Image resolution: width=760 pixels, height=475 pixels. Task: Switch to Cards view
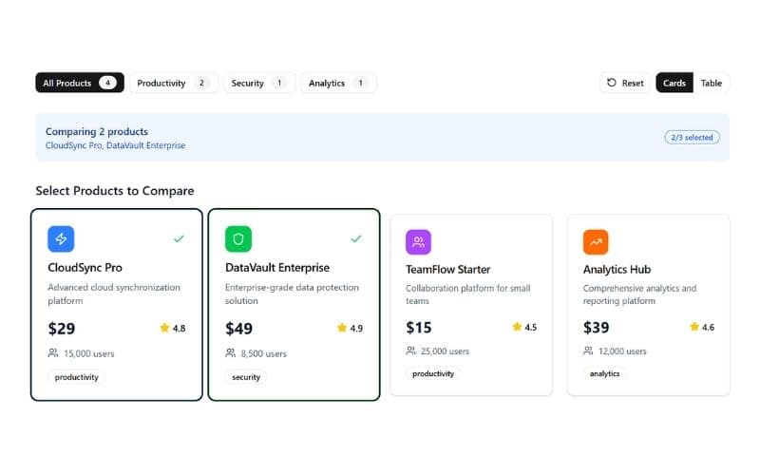click(674, 84)
